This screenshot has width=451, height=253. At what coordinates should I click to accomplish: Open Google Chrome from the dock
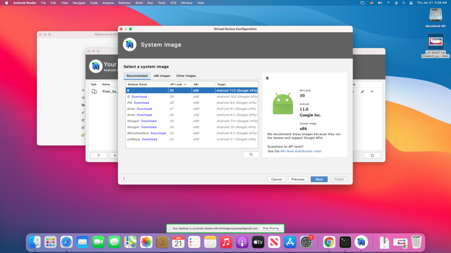[x=329, y=242]
